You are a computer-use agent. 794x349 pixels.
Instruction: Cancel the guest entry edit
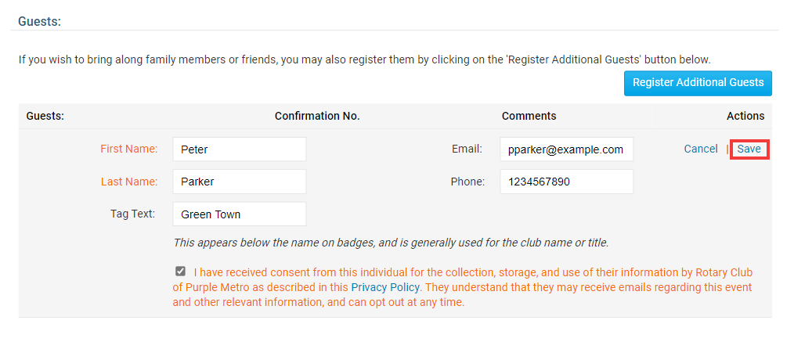700,149
